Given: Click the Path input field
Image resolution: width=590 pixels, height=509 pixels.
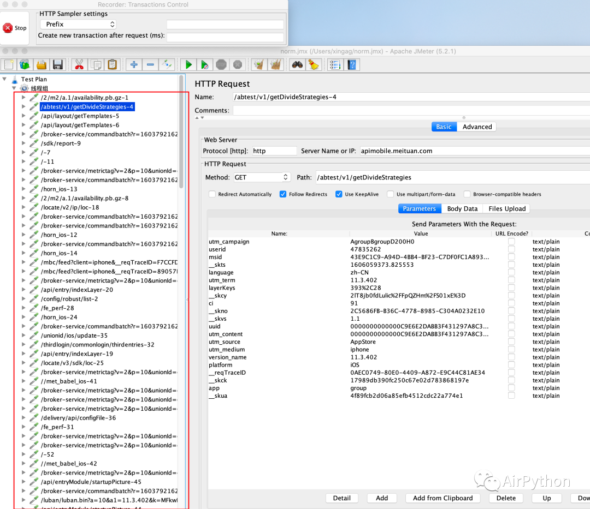Looking at the screenshot, I should coord(453,177).
